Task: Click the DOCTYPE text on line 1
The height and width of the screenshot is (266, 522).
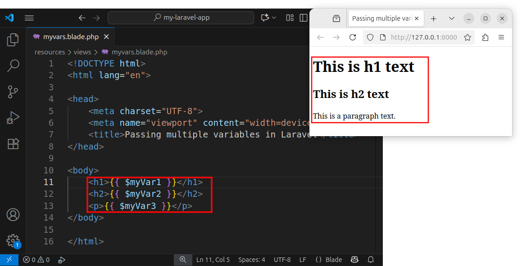Action: (x=96, y=63)
